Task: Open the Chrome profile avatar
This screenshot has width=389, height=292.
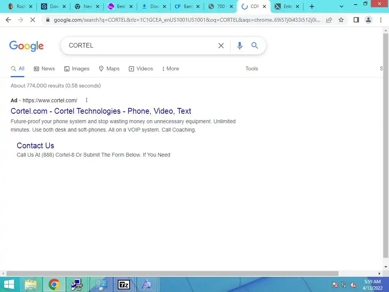Action: point(368,20)
